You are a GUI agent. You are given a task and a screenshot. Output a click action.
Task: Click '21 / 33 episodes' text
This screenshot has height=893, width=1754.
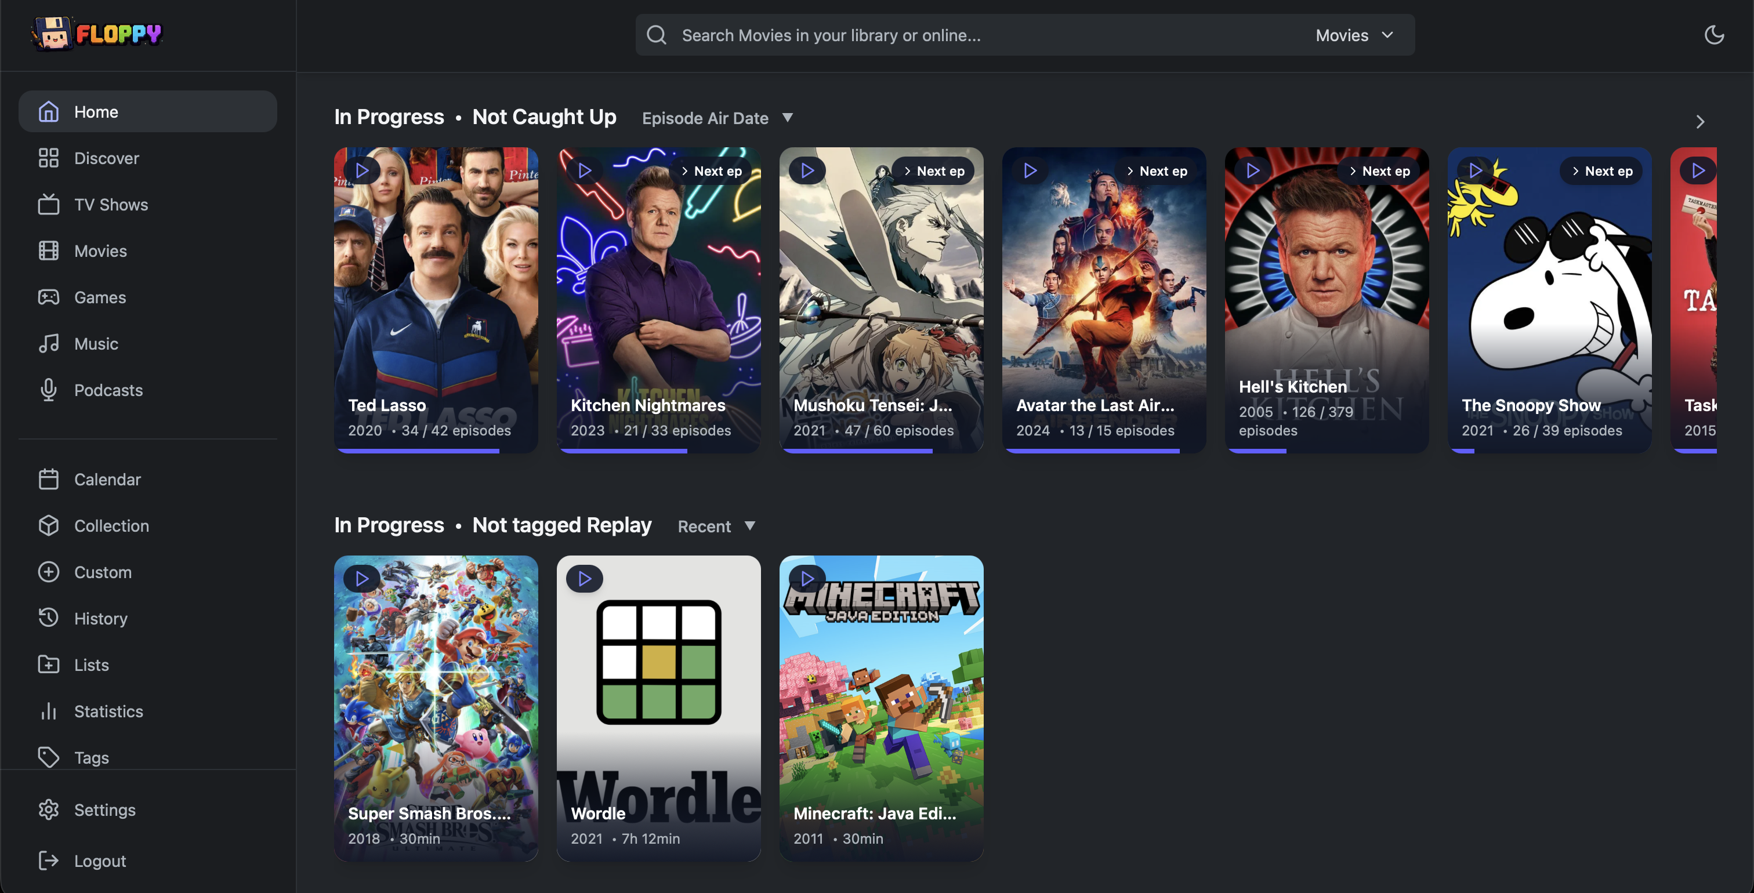tap(677, 430)
